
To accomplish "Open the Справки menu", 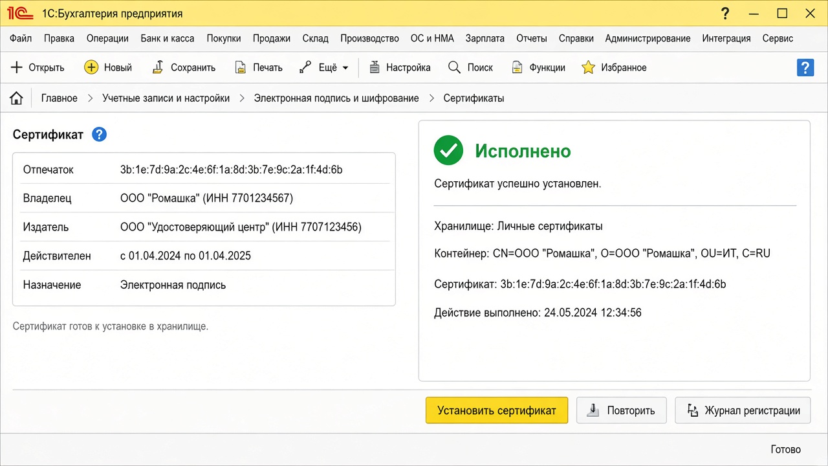I will tap(576, 38).
